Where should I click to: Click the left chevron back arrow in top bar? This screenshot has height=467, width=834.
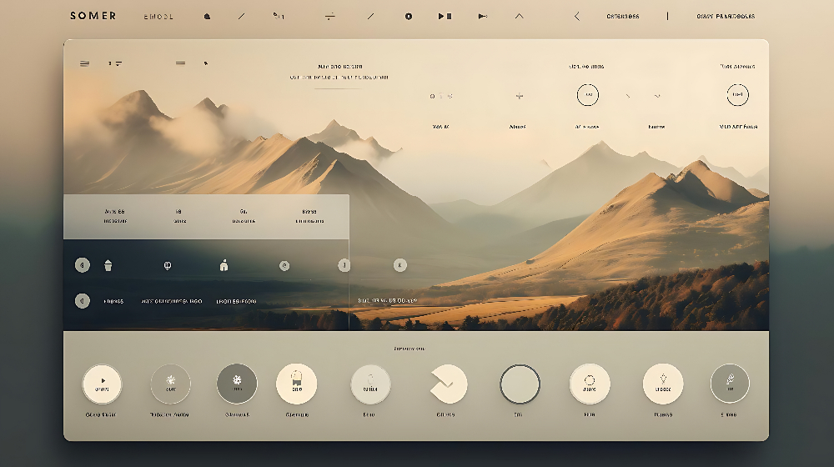576,16
